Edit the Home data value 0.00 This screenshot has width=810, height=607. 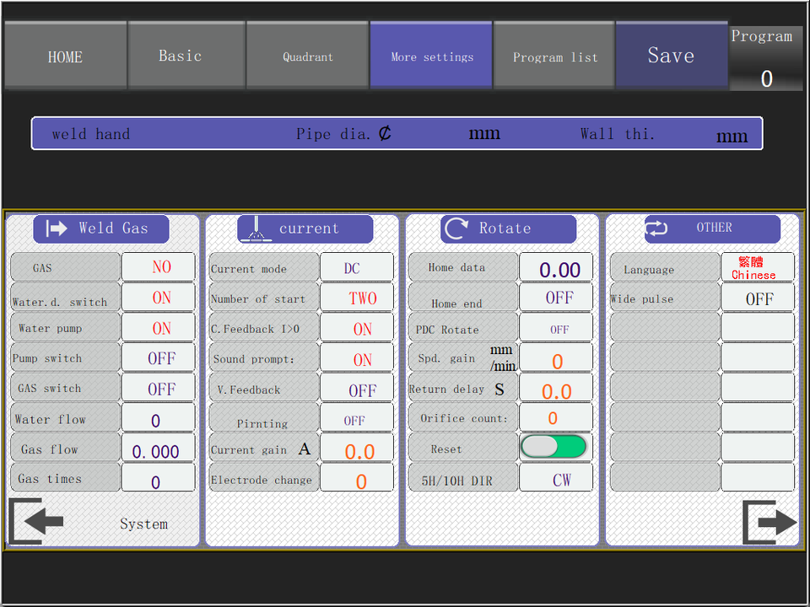tap(556, 267)
